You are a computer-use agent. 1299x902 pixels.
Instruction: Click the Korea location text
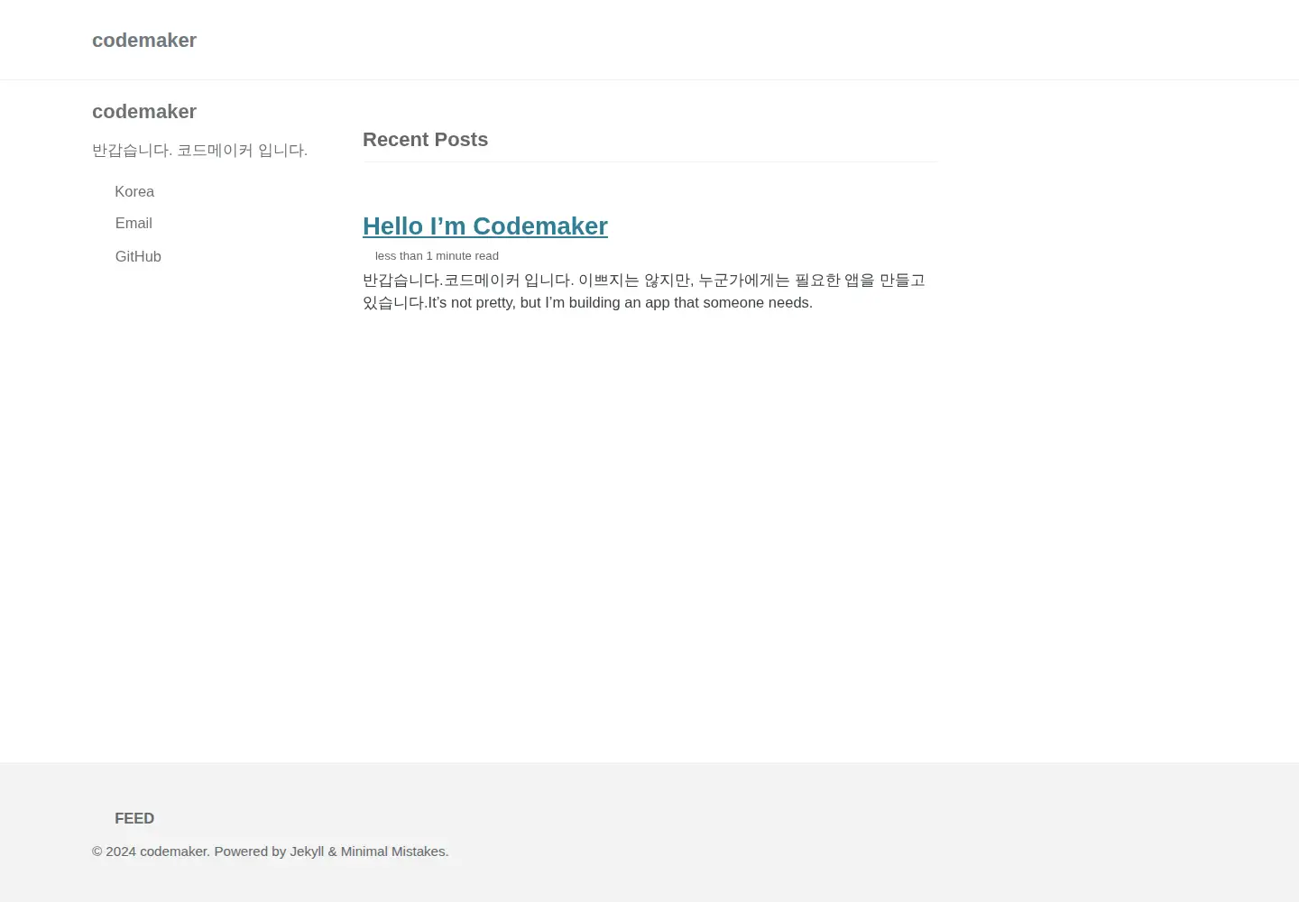134,192
